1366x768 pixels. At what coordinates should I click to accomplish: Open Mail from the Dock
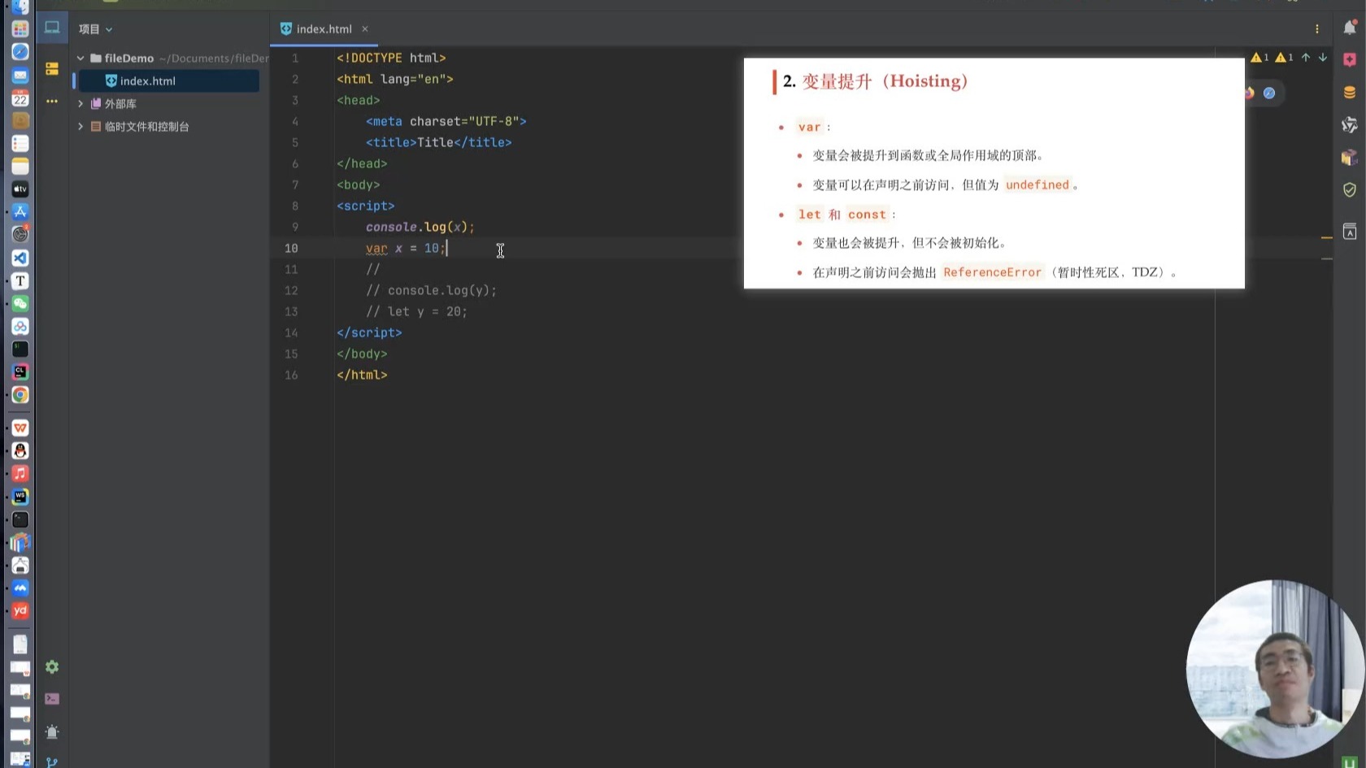pos(20,76)
